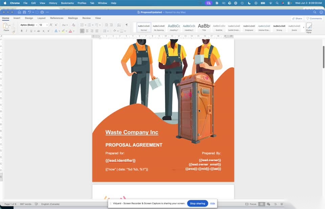The width and height of the screenshot is (325, 209).
Task: Undo the last action
Action: coord(29,12)
